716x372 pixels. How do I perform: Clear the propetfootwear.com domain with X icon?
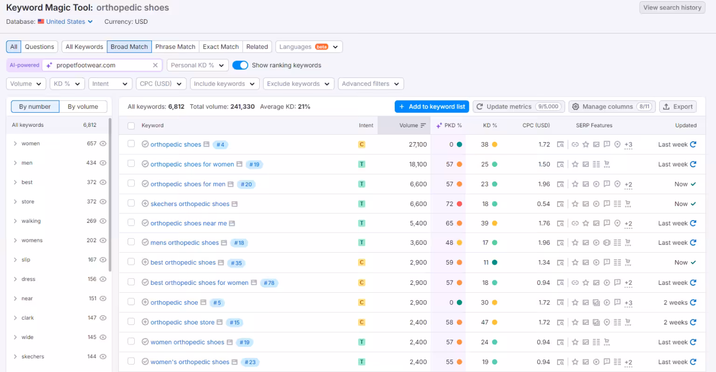tap(155, 65)
